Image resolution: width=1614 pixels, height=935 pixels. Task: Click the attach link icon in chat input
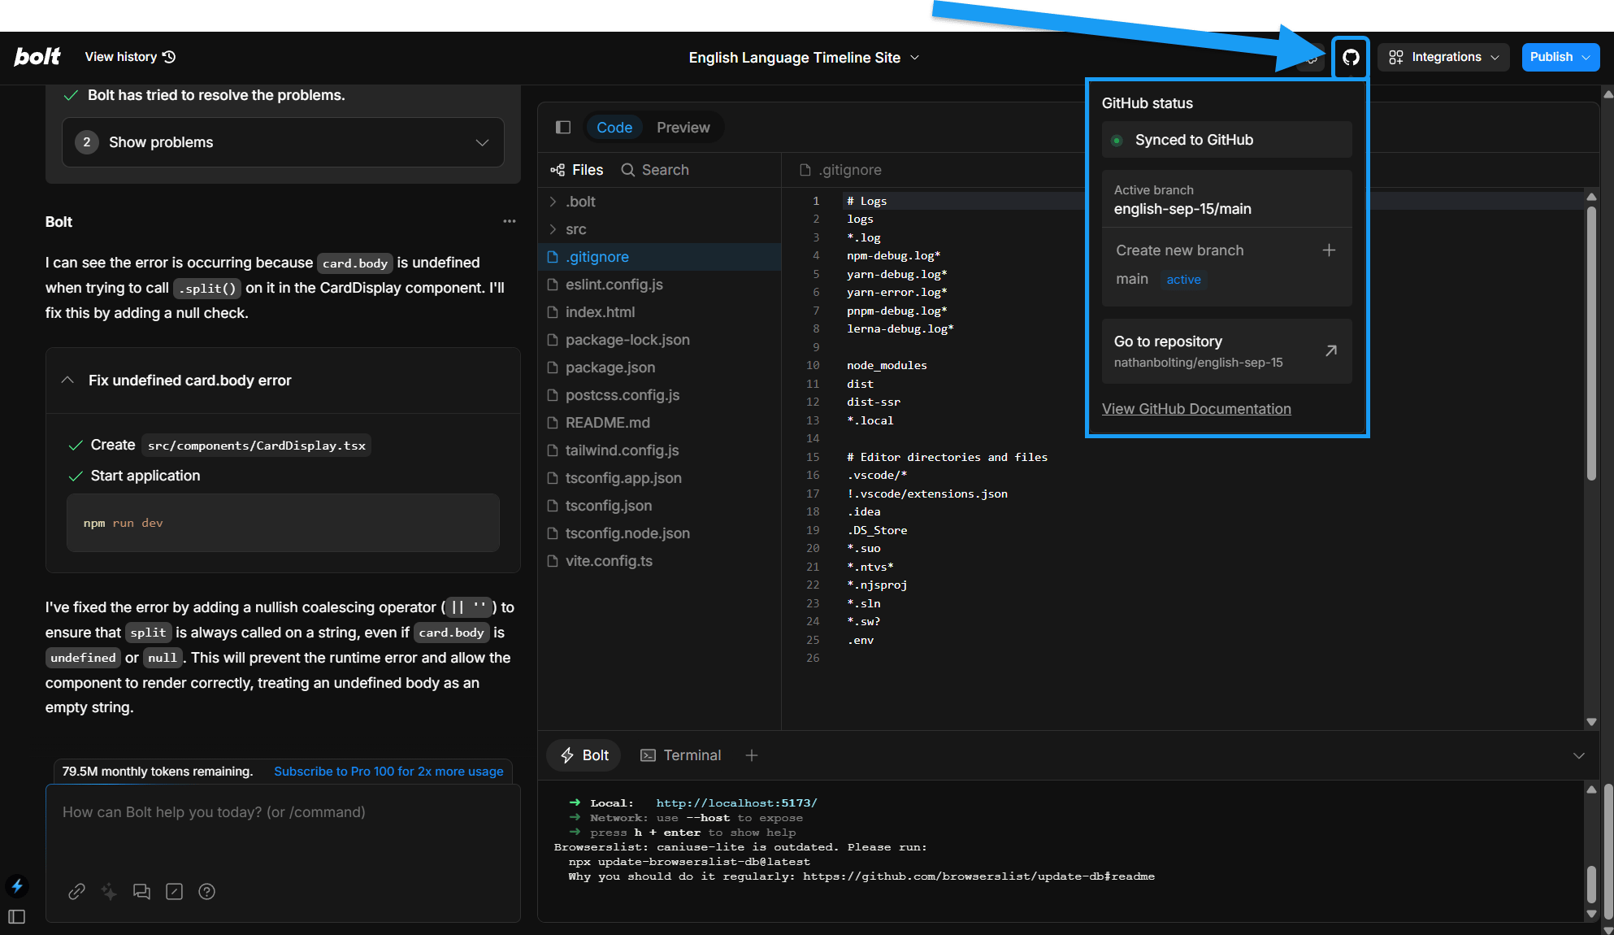[76, 892]
